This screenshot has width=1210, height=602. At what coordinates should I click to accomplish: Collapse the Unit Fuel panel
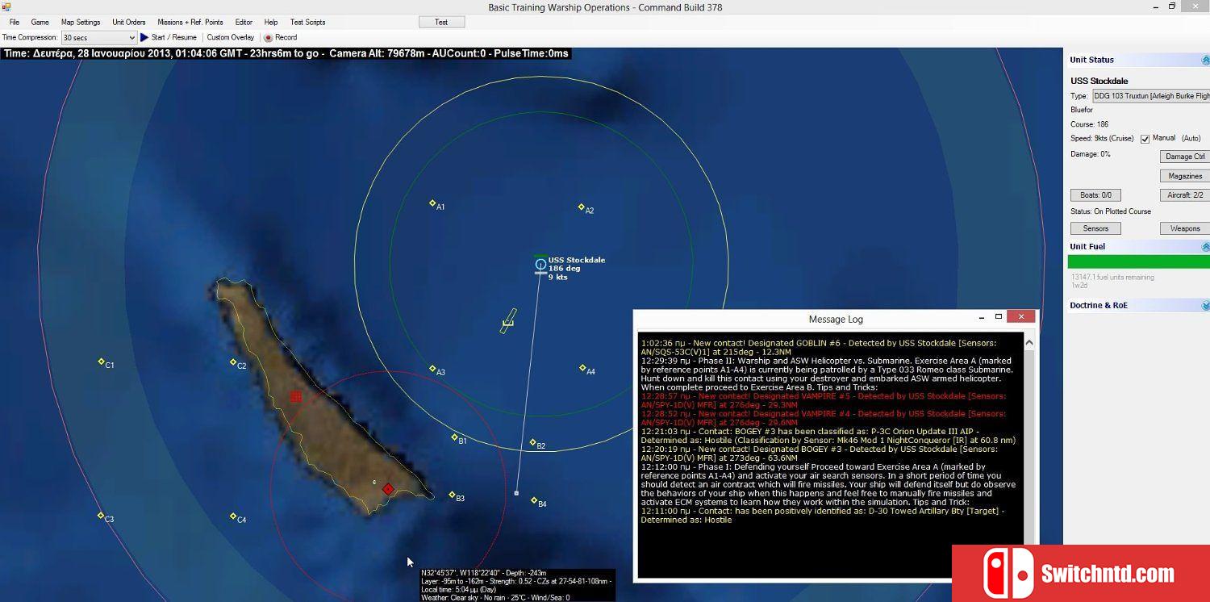pos(1205,247)
